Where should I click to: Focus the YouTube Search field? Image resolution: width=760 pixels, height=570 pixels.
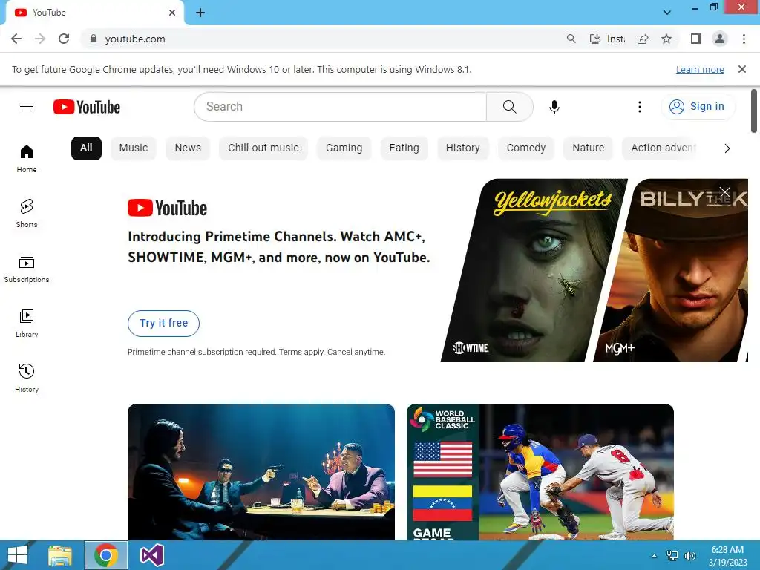click(340, 107)
